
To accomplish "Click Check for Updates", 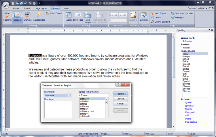I will [182, 13].
